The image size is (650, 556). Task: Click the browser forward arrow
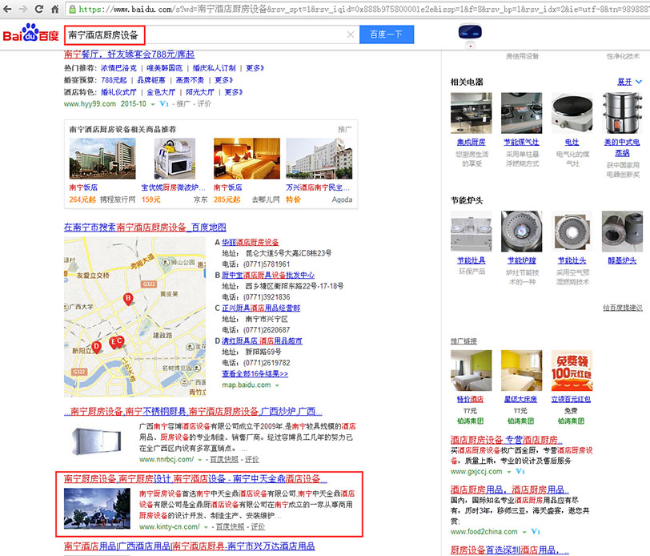tap(23, 9)
